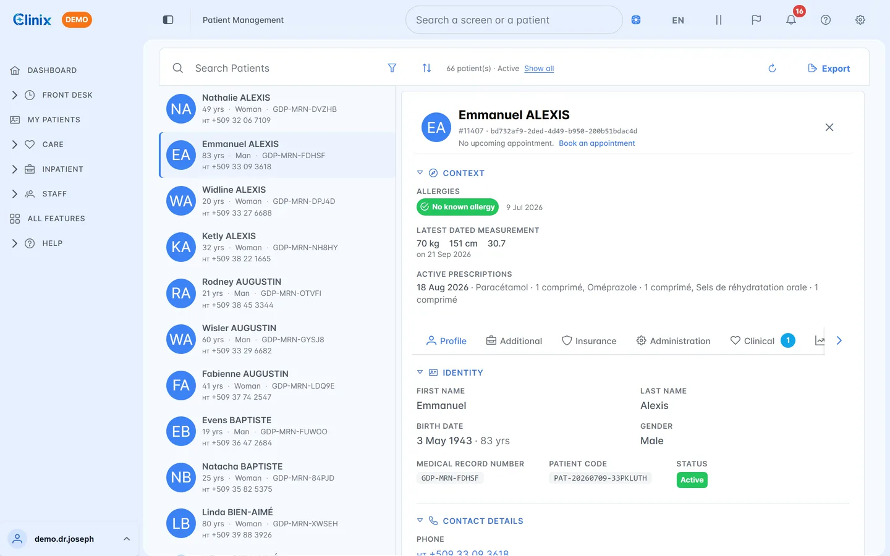Switch to the Insurance tab
Image resolution: width=890 pixels, height=556 pixels.
pyautogui.click(x=589, y=340)
